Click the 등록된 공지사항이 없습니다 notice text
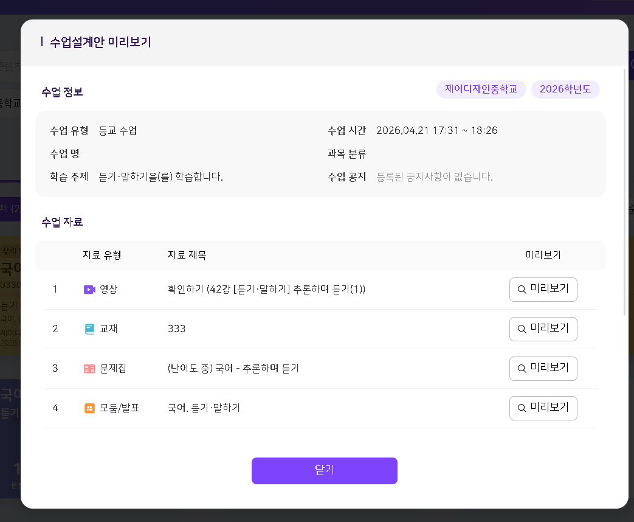The height and width of the screenshot is (522, 634). coord(435,177)
